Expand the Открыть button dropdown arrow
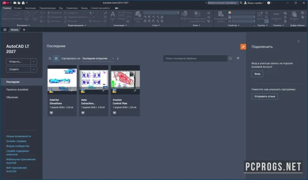 click(x=33, y=61)
